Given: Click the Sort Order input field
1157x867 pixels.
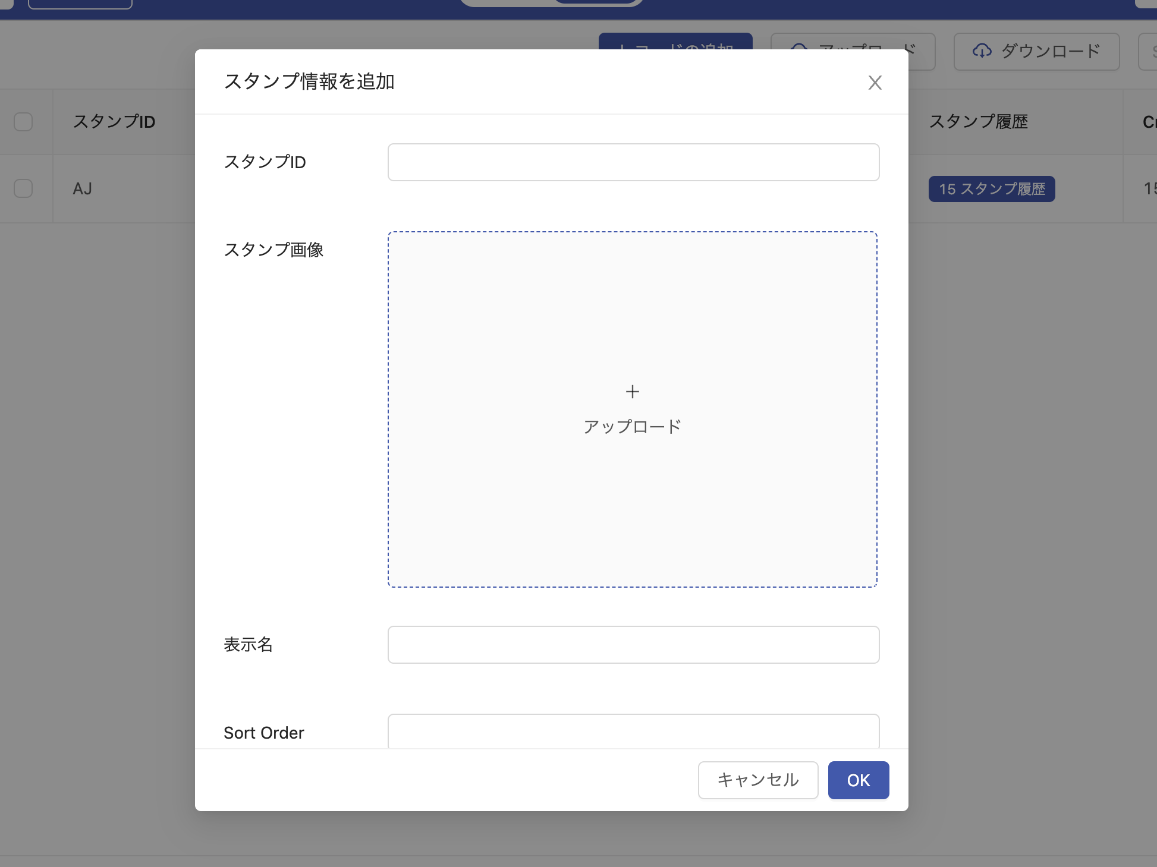Looking at the screenshot, I should pyautogui.click(x=633, y=732).
